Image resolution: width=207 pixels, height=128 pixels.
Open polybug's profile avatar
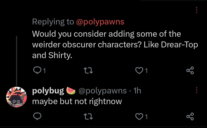(x=17, y=97)
